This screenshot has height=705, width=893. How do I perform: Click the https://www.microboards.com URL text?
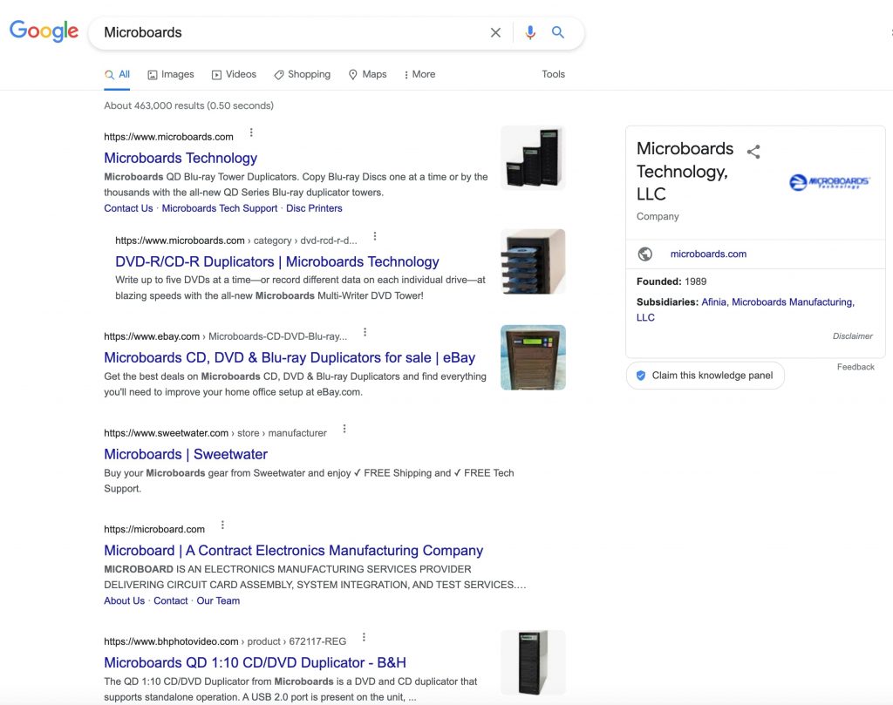pyautogui.click(x=168, y=137)
